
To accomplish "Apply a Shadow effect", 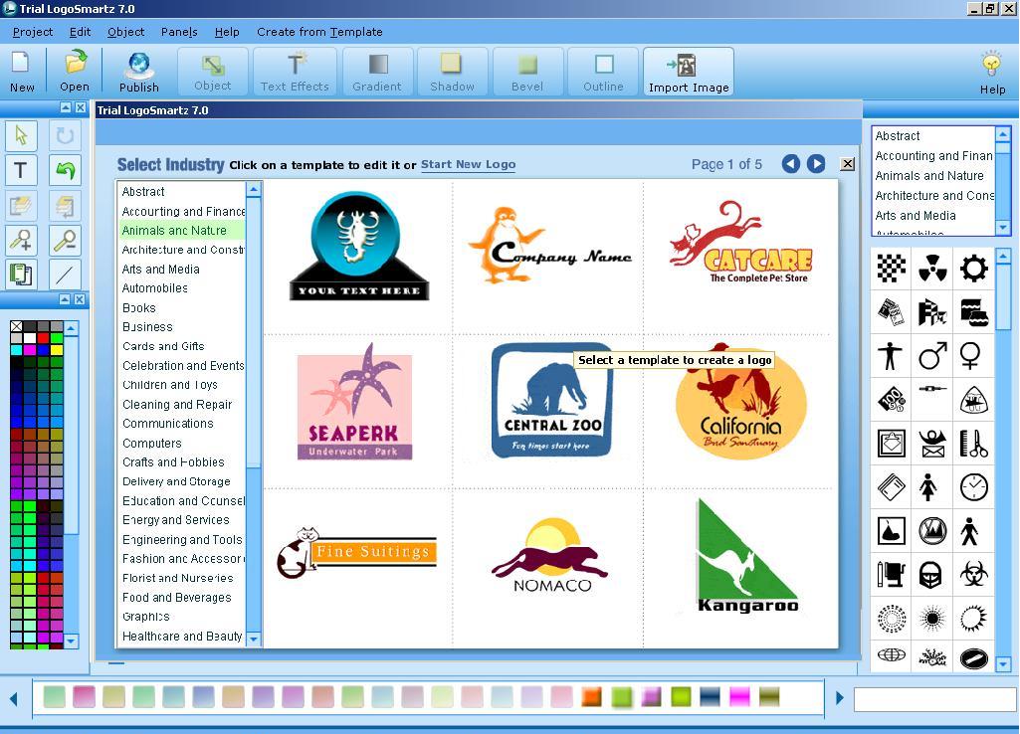I will (452, 70).
